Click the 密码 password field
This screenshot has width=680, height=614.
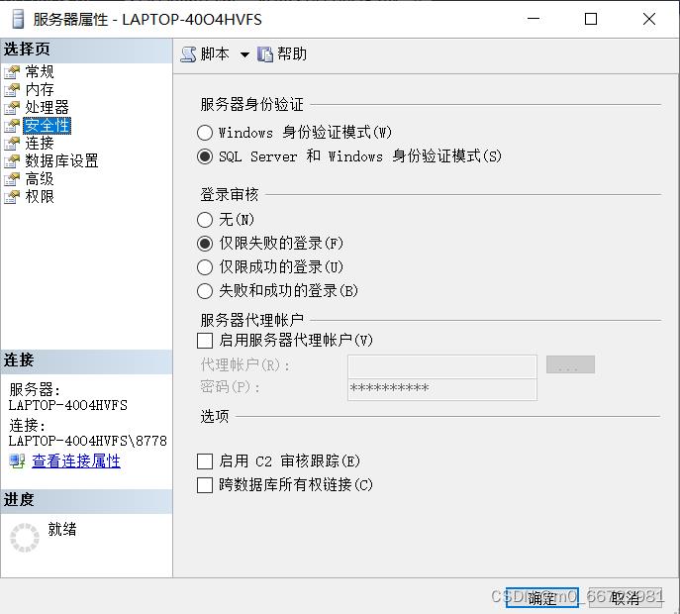(442, 389)
